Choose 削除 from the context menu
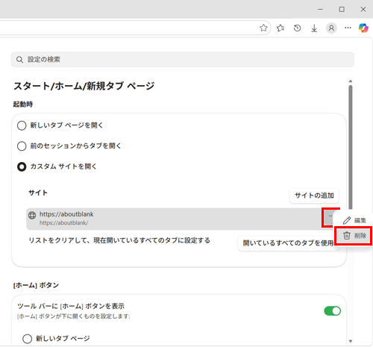 [354, 236]
